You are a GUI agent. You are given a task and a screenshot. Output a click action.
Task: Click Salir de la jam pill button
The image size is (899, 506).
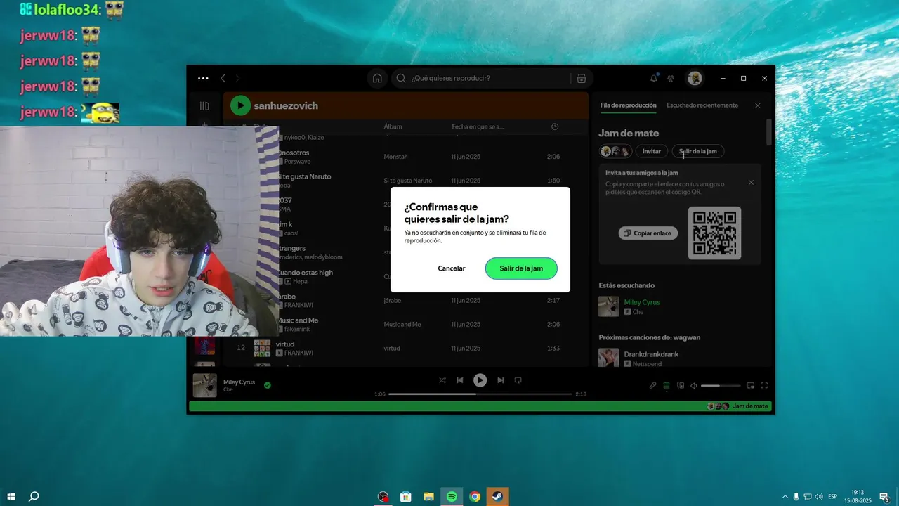pos(698,151)
